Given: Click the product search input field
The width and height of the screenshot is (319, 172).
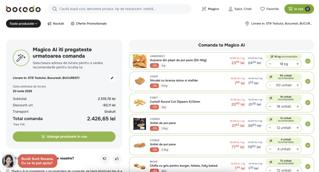Looking at the screenshot, I should (x=121, y=9).
